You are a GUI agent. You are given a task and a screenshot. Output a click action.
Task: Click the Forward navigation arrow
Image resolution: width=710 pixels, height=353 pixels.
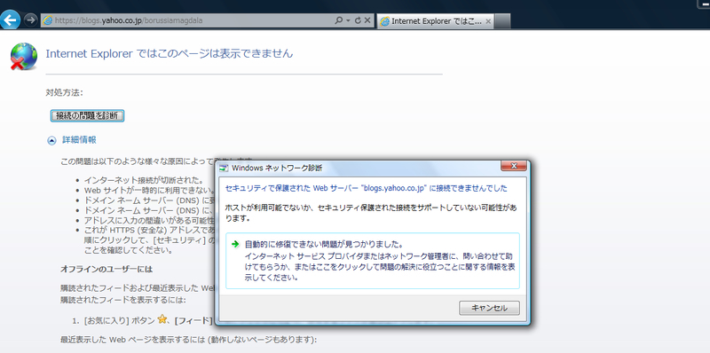pyautogui.click(x=30, y=20)
